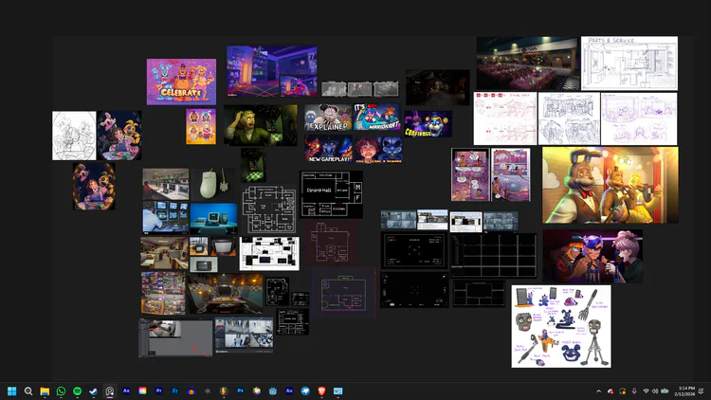The height and width of the screenshot is (400, 711).
Task: Select the 'CELEBRATE' poster image
Action: point(181,82)
